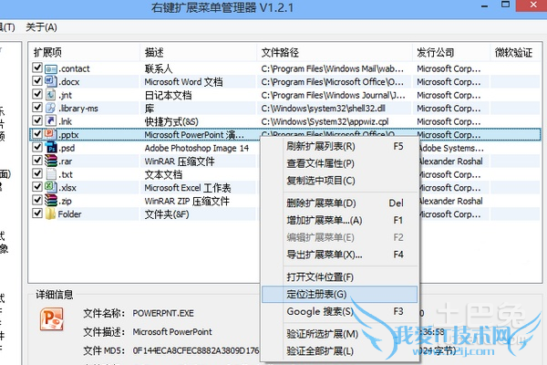The image size is (547, 365).
Task: Choose Google 搜索(S) entry
Action: click(x=339, y=311)
